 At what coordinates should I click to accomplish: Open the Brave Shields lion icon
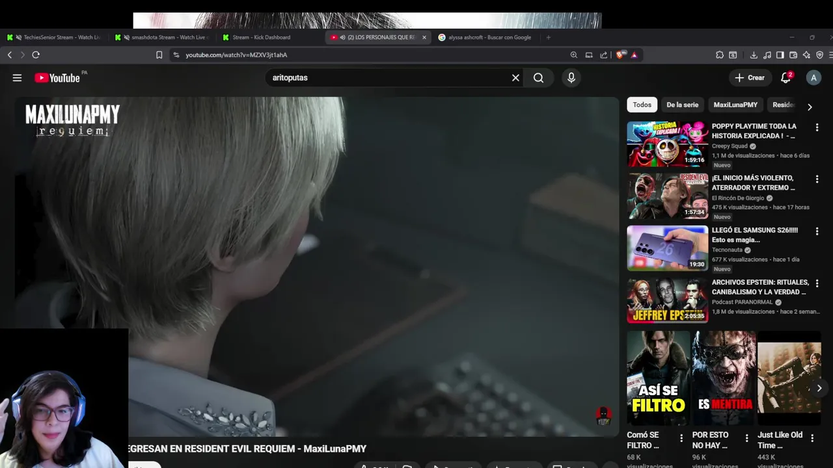pyautogui.click(x=620, y=55)
